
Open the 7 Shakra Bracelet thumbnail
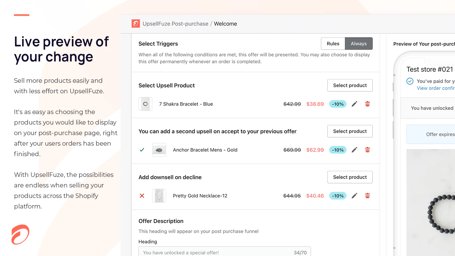pos(145,104)
